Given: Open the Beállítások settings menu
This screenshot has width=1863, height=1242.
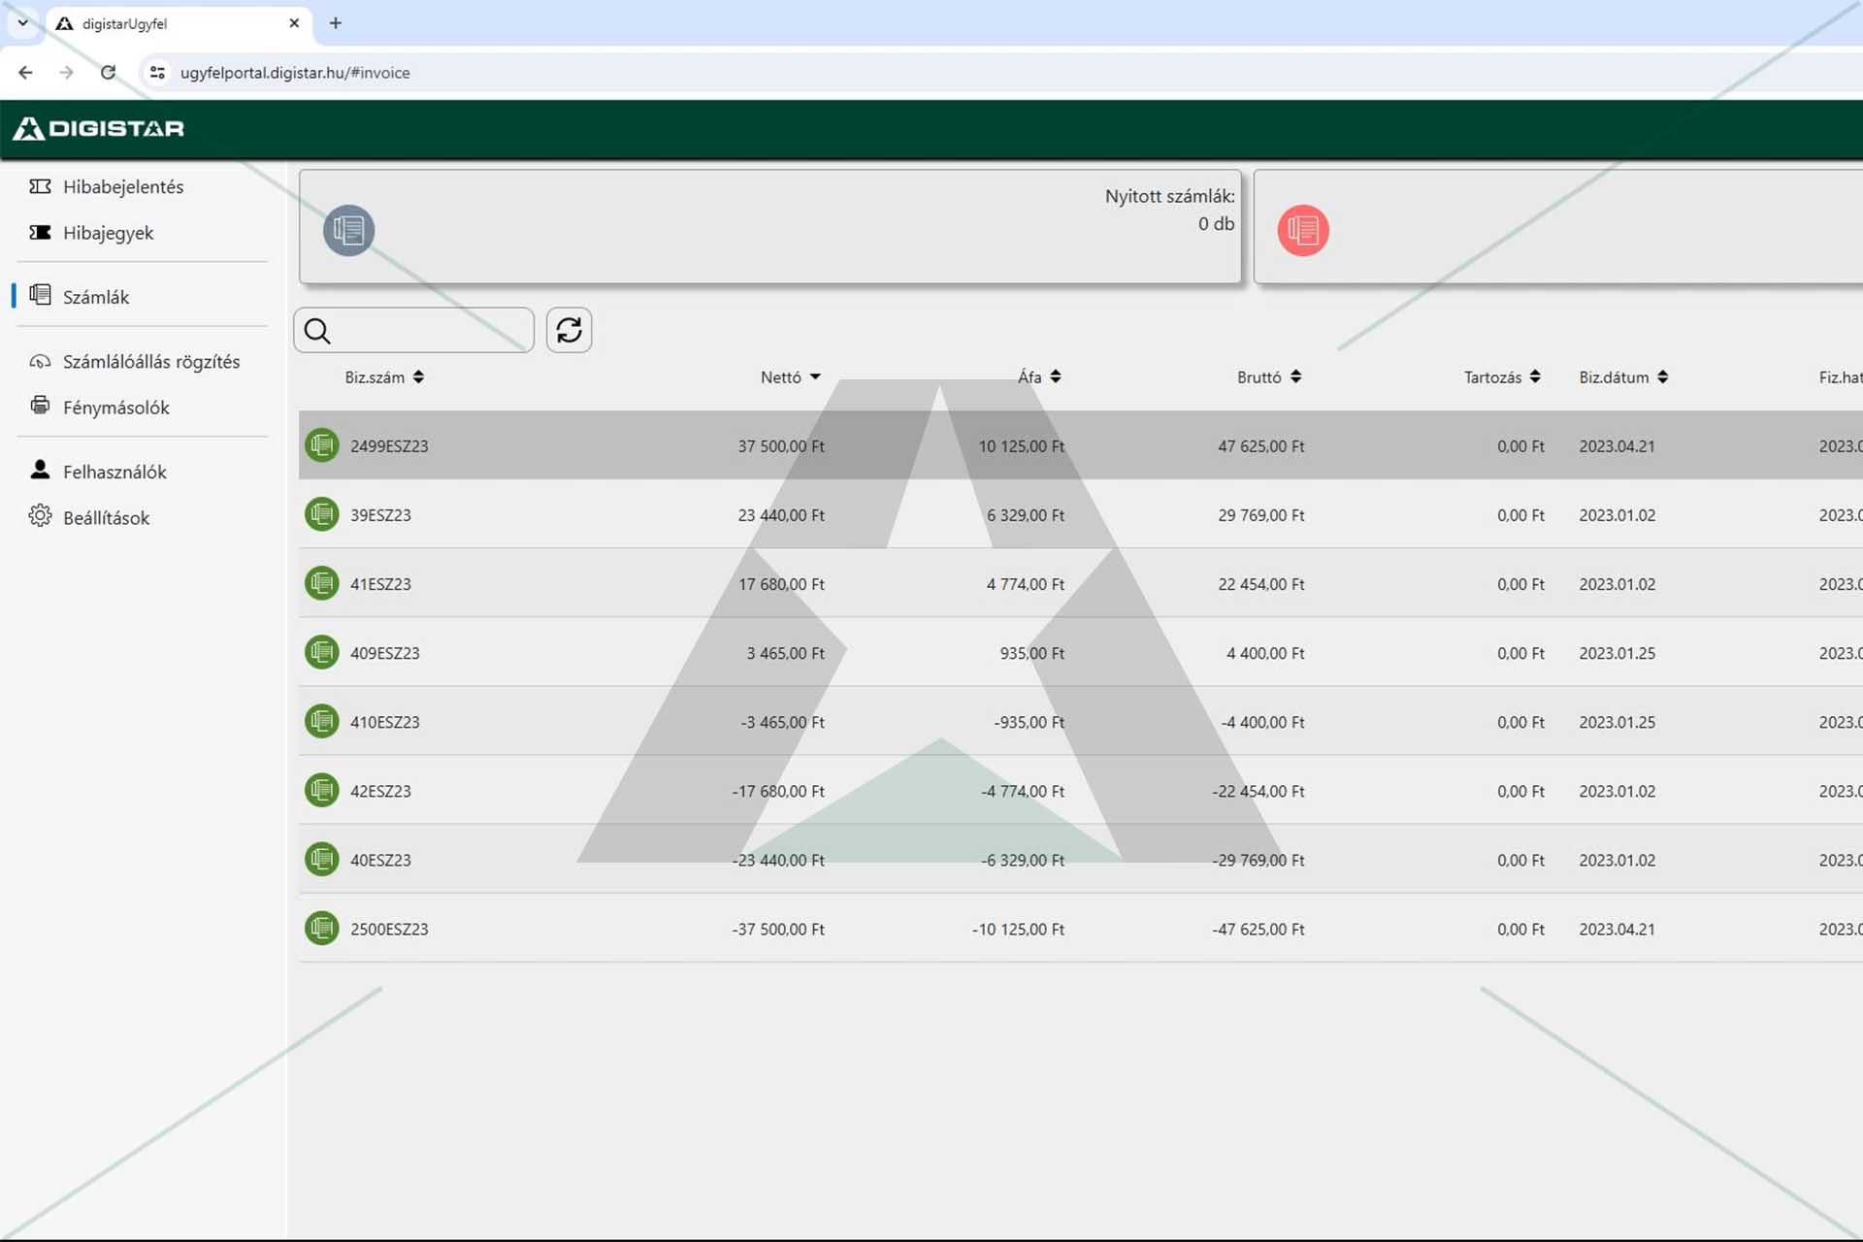Looking at the screenshot, I should (106, 517).
